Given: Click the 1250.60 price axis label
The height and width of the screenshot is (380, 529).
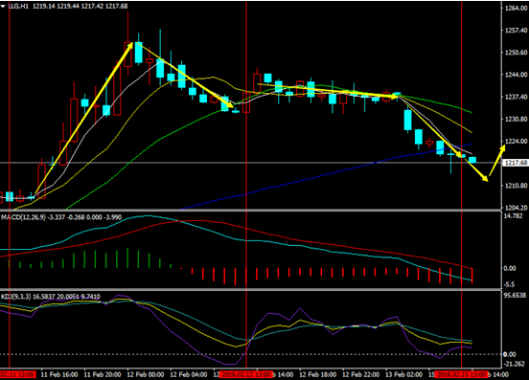Looking at the screenshot, I should tap(517, 53).
